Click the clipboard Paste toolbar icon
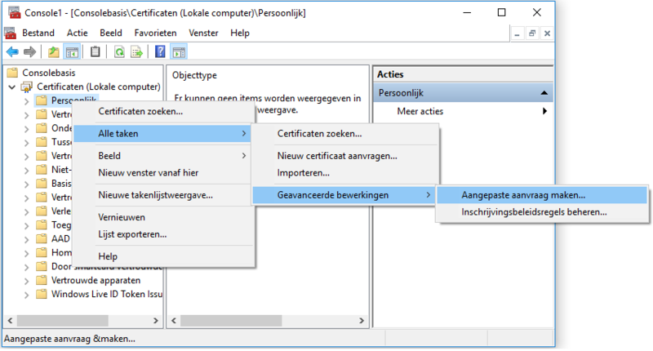Screen dimensions: 653x351 [95, 52]
